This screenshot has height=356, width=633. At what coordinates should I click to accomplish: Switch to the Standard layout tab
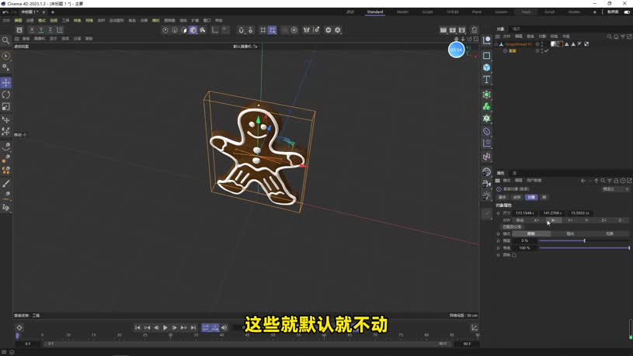click(x=375, y=12)
